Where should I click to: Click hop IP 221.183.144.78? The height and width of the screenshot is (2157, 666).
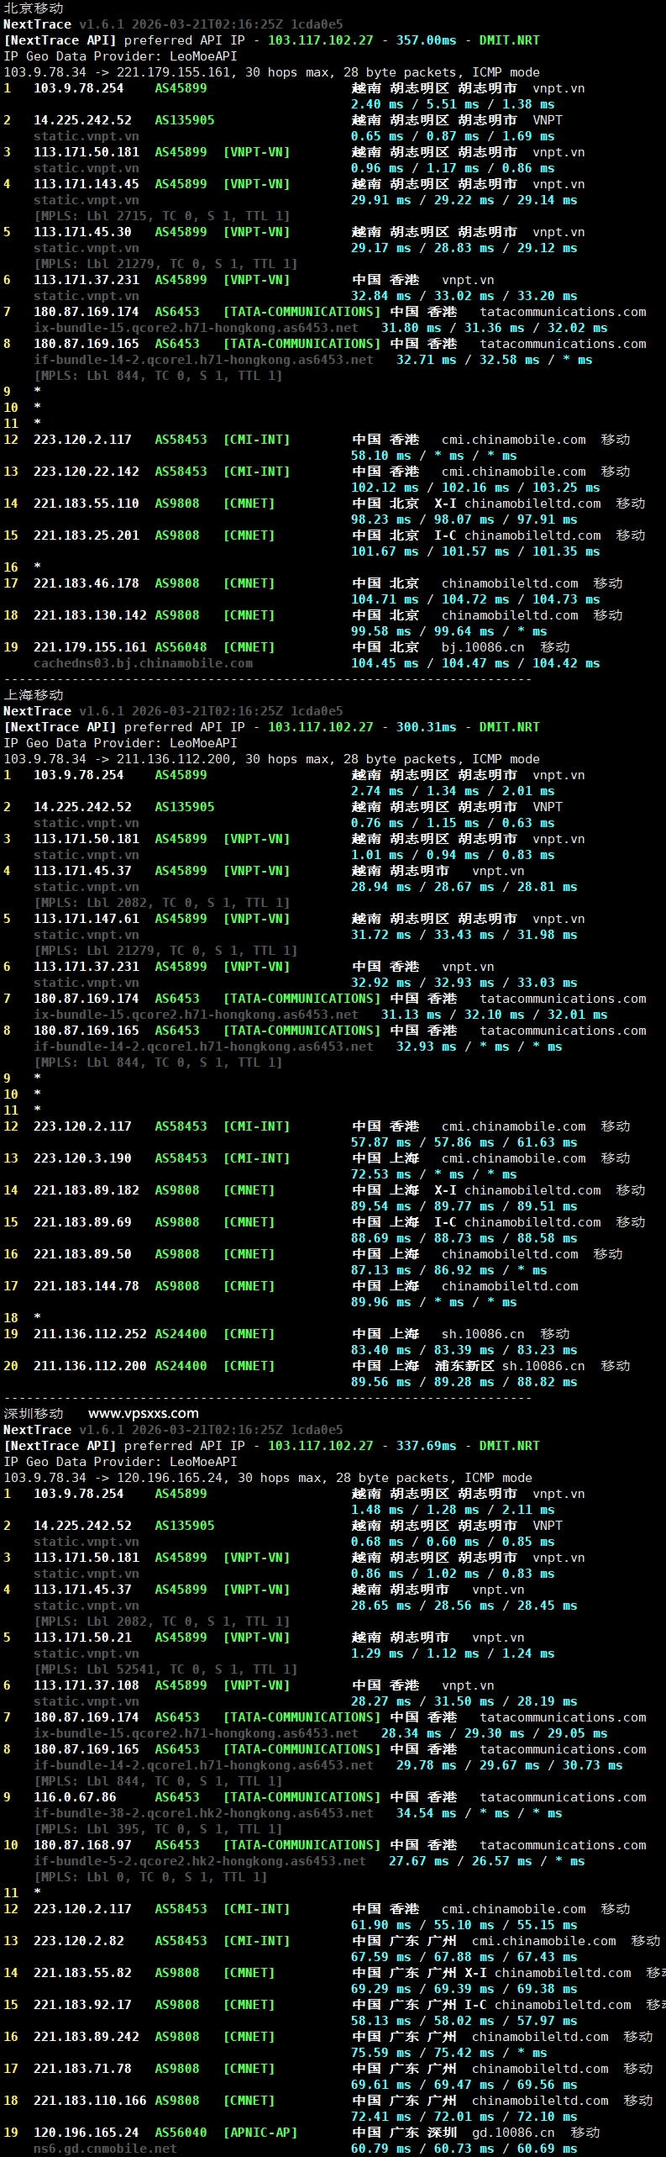pyautogui.click(x=87, y=1286)
